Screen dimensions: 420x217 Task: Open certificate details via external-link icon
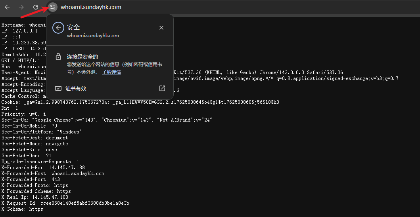pos(162,88)
